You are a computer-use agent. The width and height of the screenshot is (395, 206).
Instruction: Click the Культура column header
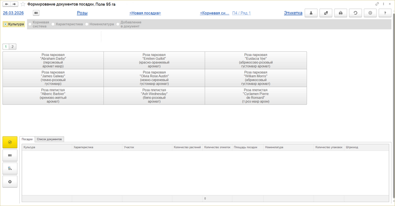click(47, 147)
